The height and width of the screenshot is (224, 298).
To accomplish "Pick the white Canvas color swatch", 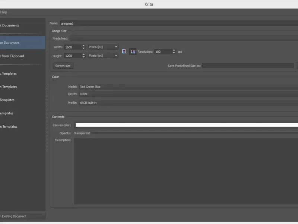I will pyautogui.click(x=186, y=125).
